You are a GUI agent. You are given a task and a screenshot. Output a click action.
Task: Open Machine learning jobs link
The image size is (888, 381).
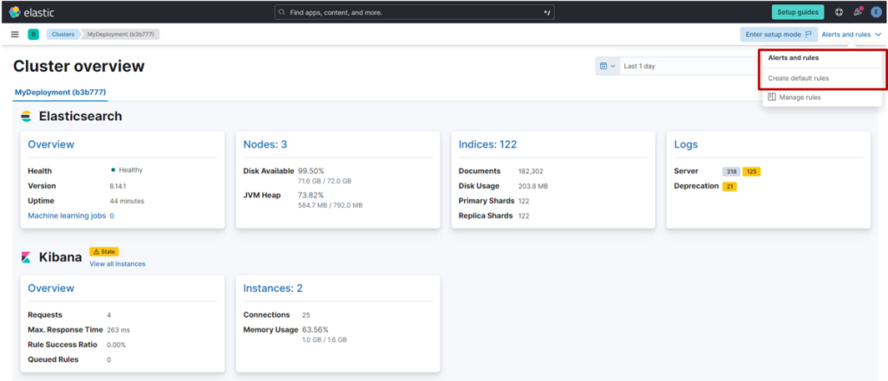(x=69, y=216)
